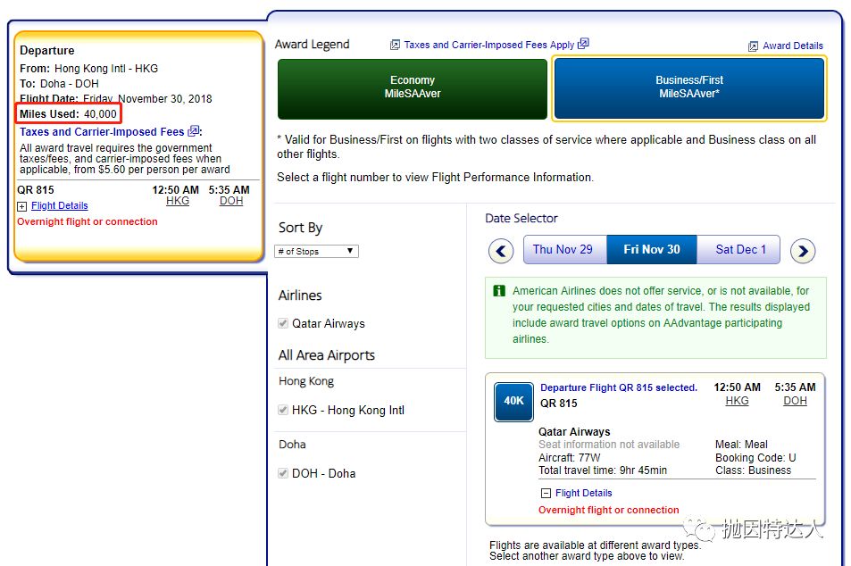Click QR 815 flight number in result card
This screenshot has width=851, height=566.
558,404
